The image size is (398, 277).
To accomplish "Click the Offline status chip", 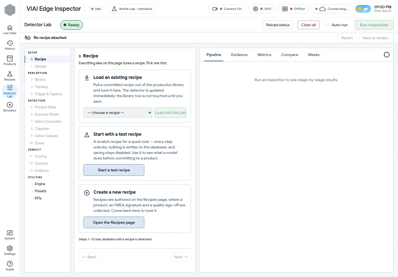I will [293, 9].
